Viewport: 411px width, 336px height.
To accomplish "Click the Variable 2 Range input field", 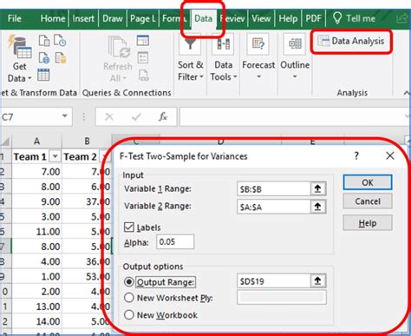I will point(274,207).
